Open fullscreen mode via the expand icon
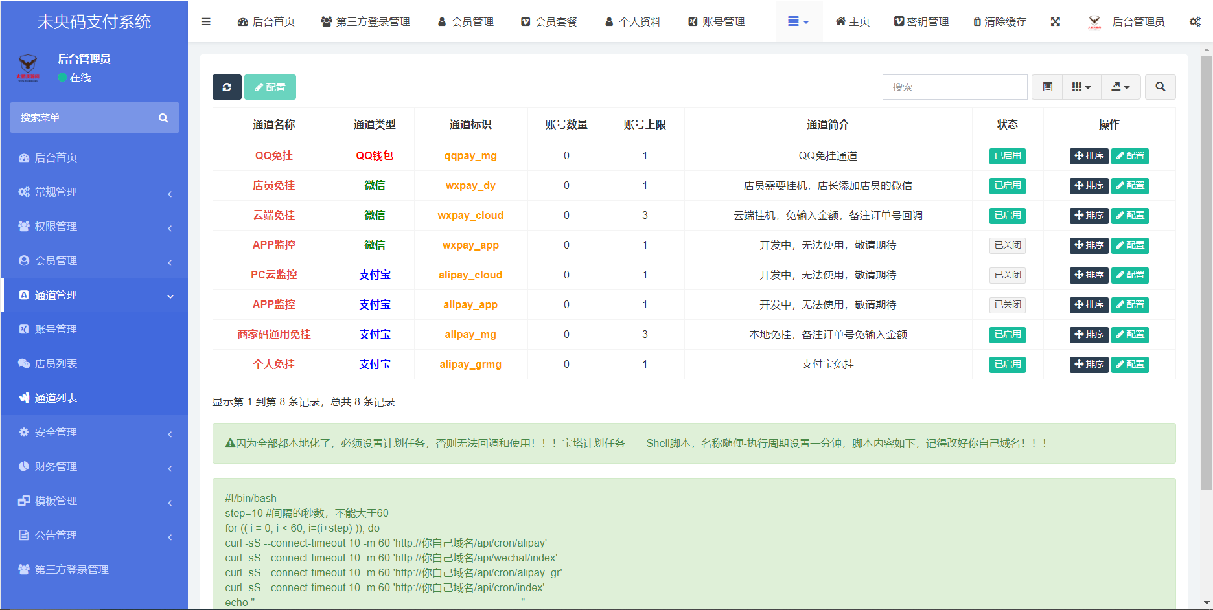This screenshot has height=610, width=1213. click(x=1056, y=21)
